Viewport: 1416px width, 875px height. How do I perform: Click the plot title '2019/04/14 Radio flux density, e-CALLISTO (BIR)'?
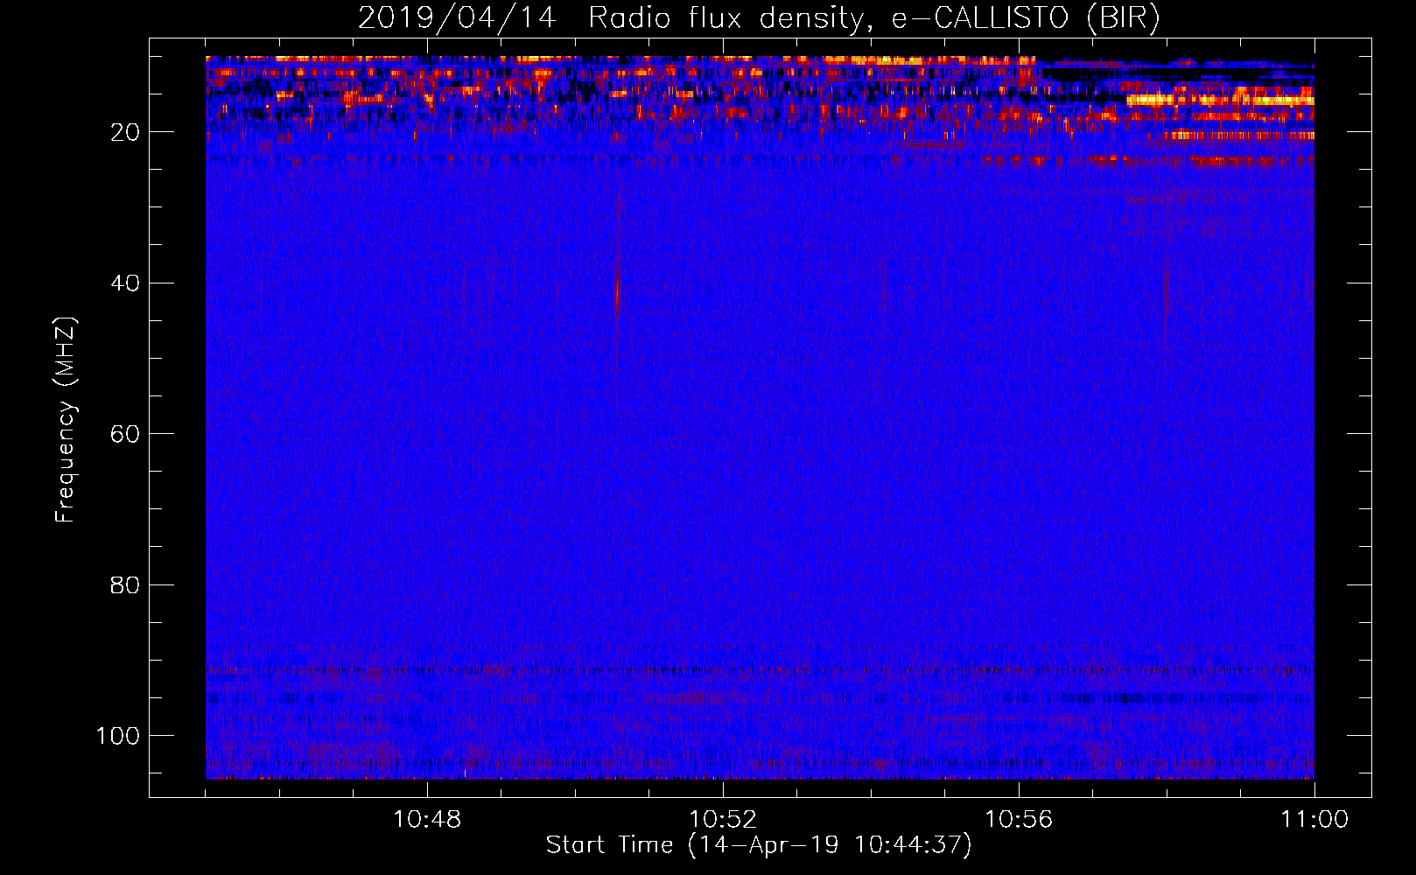759,17
